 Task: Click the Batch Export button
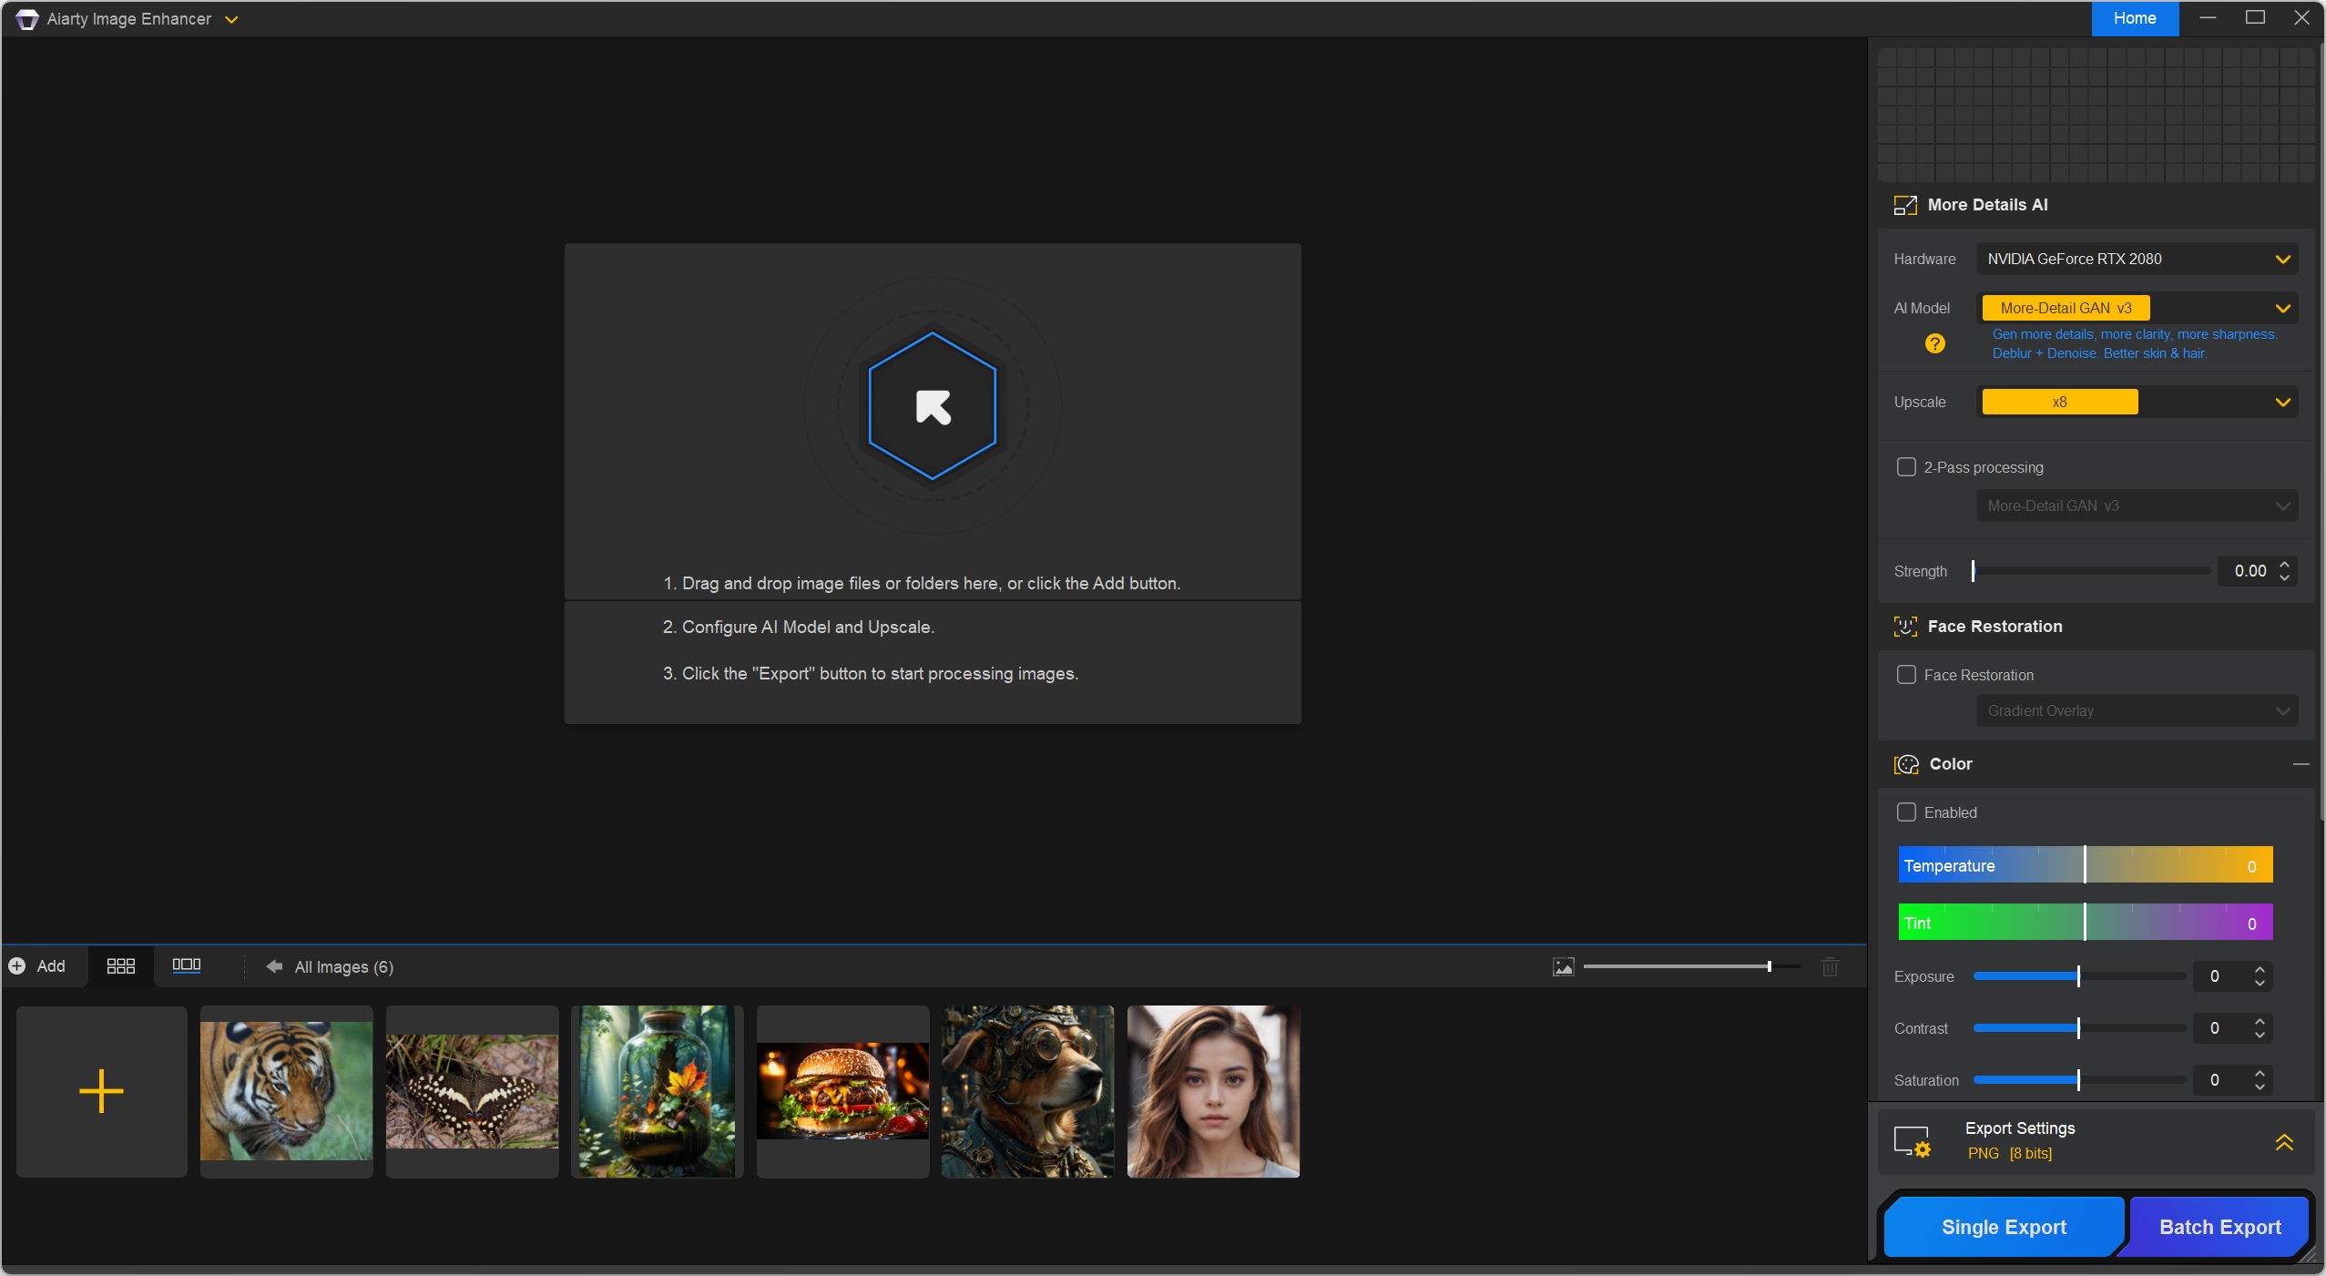click(2219, 1227)
